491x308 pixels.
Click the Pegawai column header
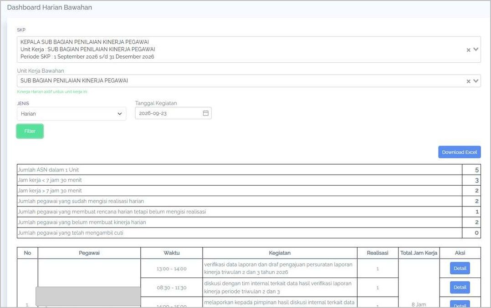point(89,253)
